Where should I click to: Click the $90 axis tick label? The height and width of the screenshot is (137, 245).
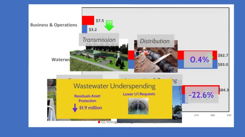tap(229, 115)
